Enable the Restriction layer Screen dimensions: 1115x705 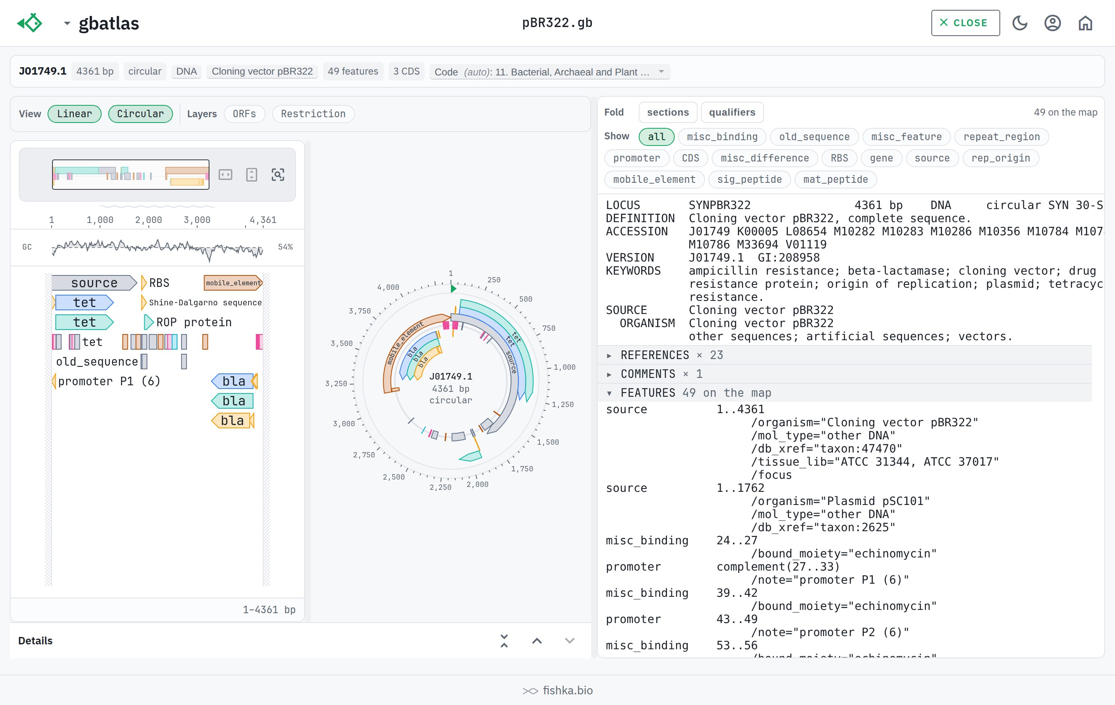(x=314, y=114)
